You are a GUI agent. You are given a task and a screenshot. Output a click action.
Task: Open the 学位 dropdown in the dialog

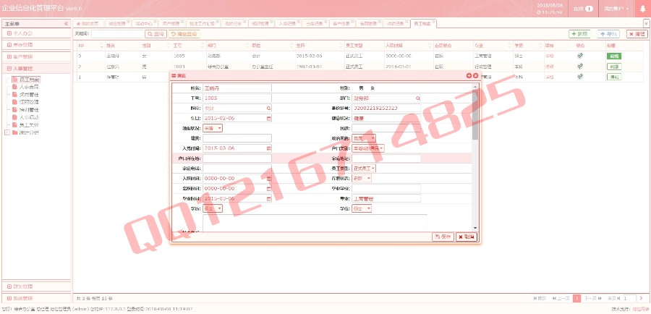362,208
